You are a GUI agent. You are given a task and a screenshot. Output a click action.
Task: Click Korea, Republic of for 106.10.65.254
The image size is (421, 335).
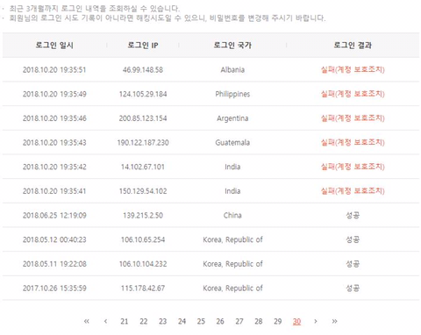pyautogui.click(x=232, y=239)
